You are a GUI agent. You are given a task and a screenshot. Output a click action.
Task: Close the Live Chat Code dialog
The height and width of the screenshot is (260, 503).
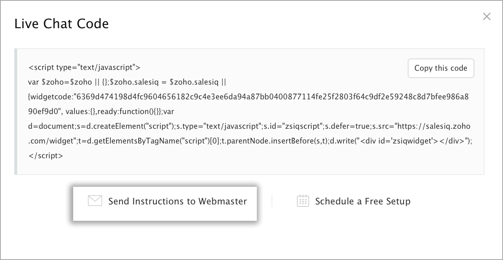click(487, 17)
